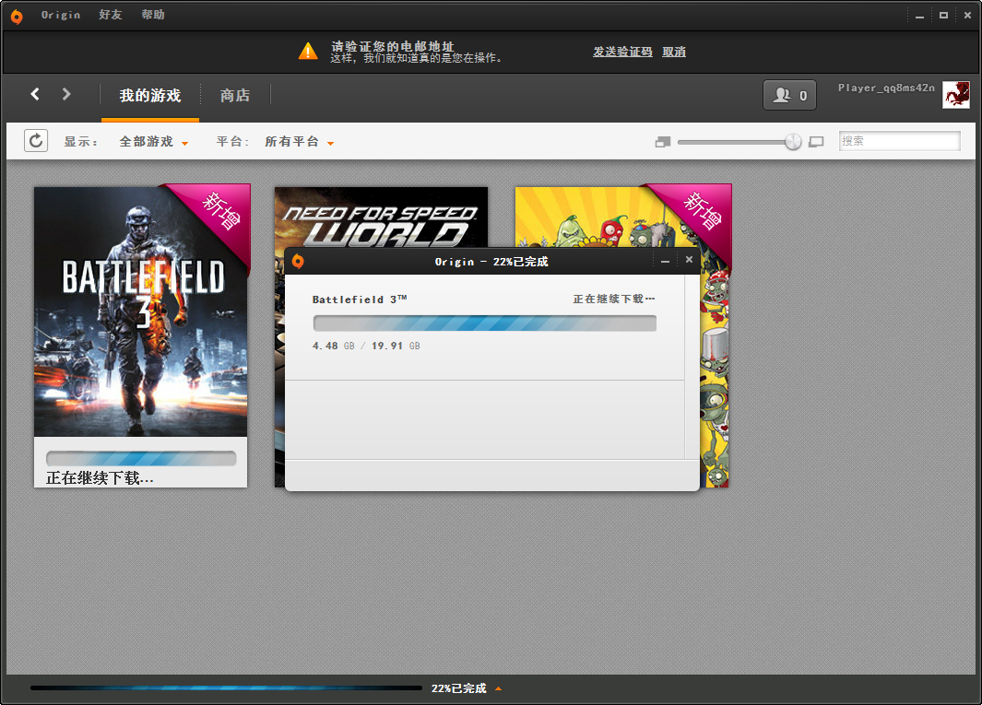The height and width of the screenshot is (705, 982).
Task: Open the 好友 menu
Action: click(111, 15)
